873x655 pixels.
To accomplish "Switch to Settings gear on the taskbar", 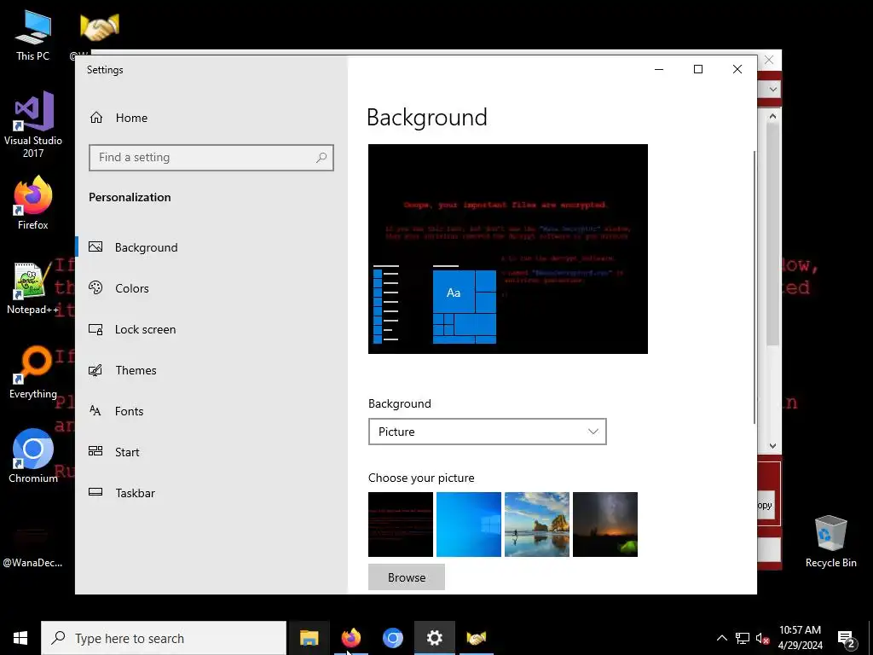I will point(434,638).
